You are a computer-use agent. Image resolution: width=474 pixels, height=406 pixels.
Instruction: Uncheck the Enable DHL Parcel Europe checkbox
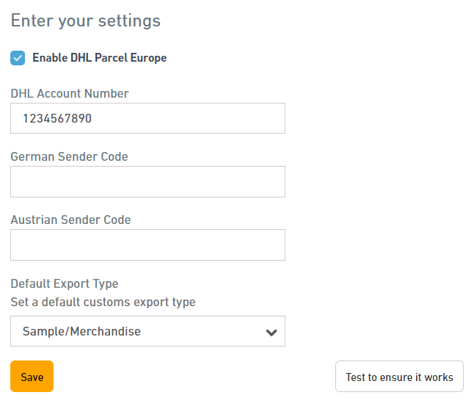click(x=18, y=58)
